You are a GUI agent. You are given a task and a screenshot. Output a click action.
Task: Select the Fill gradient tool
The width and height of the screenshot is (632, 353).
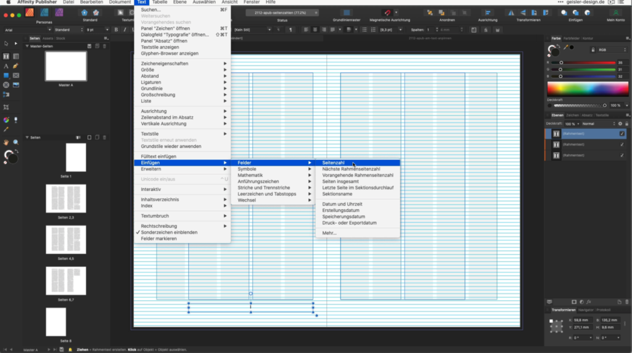pyautogui.click(x=6, y=120)
